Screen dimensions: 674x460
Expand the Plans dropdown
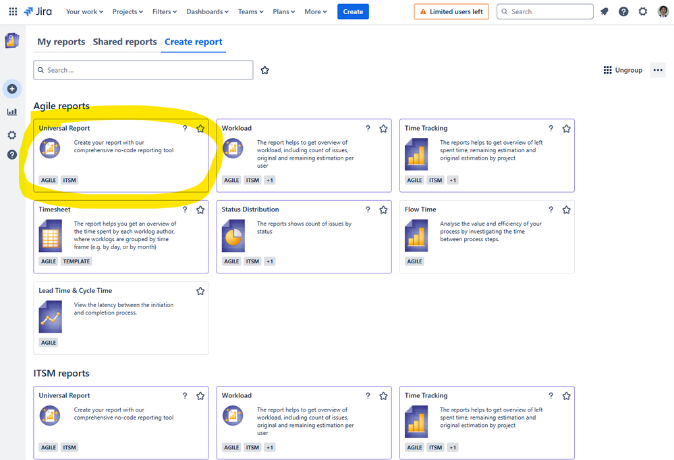pyautogui.click(x=283, y=11)
